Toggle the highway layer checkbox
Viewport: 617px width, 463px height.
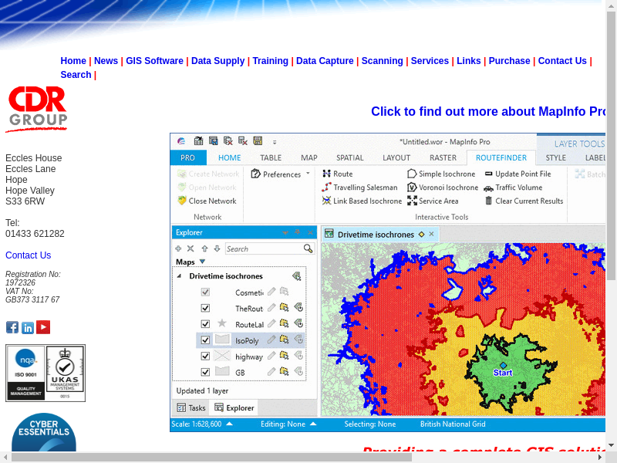click(x=205, y=356)
